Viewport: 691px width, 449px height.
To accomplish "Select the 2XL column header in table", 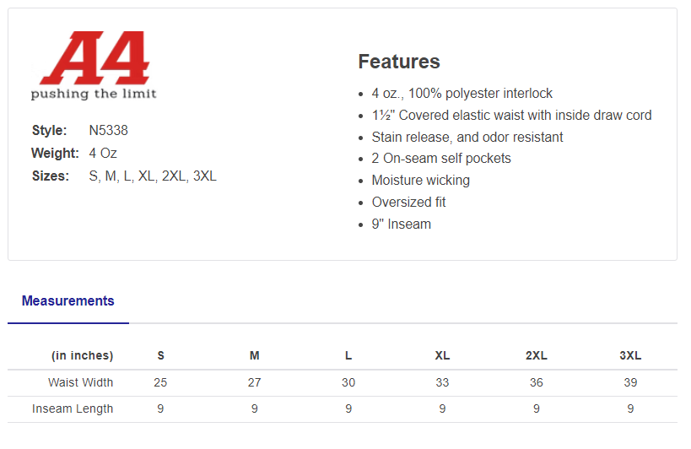I will [536, 356].
